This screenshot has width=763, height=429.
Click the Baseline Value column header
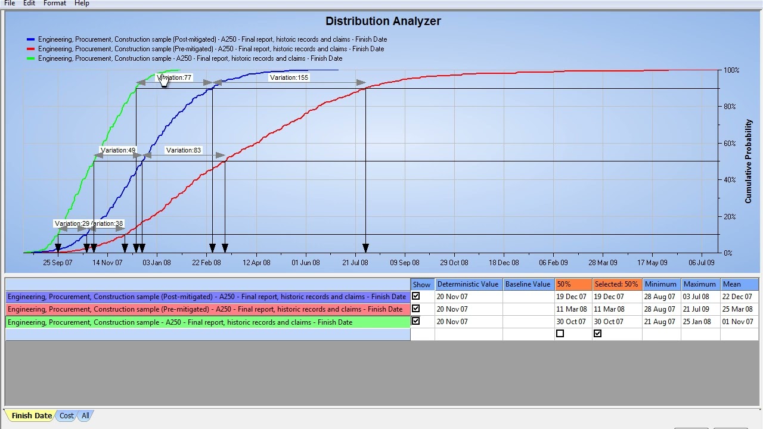pyautogui.click(x=529, y=284)
